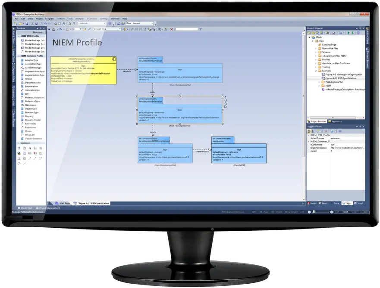Screen dimensions: 380x288
Task: Open the Diagram menu
Action: click(x=50, y=19)
